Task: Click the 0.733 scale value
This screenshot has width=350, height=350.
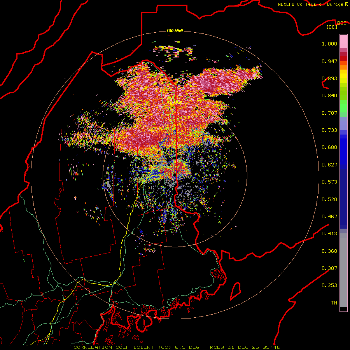Action: click(329, 130)
